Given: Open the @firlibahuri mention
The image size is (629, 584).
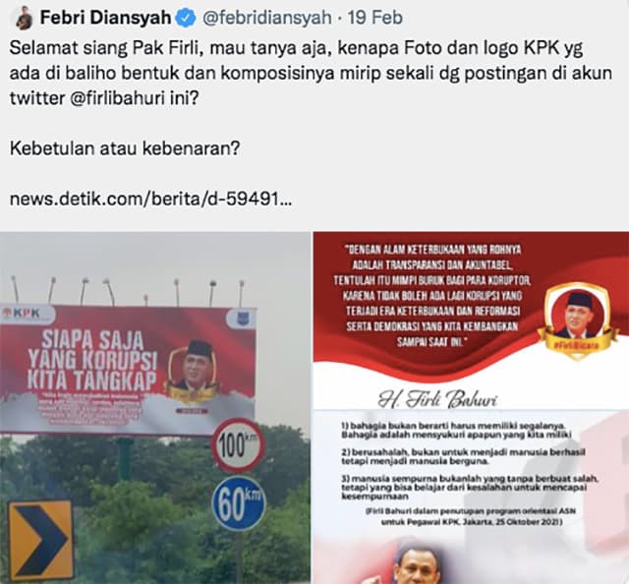Looking at the screenshot, I should click(117, 98).
